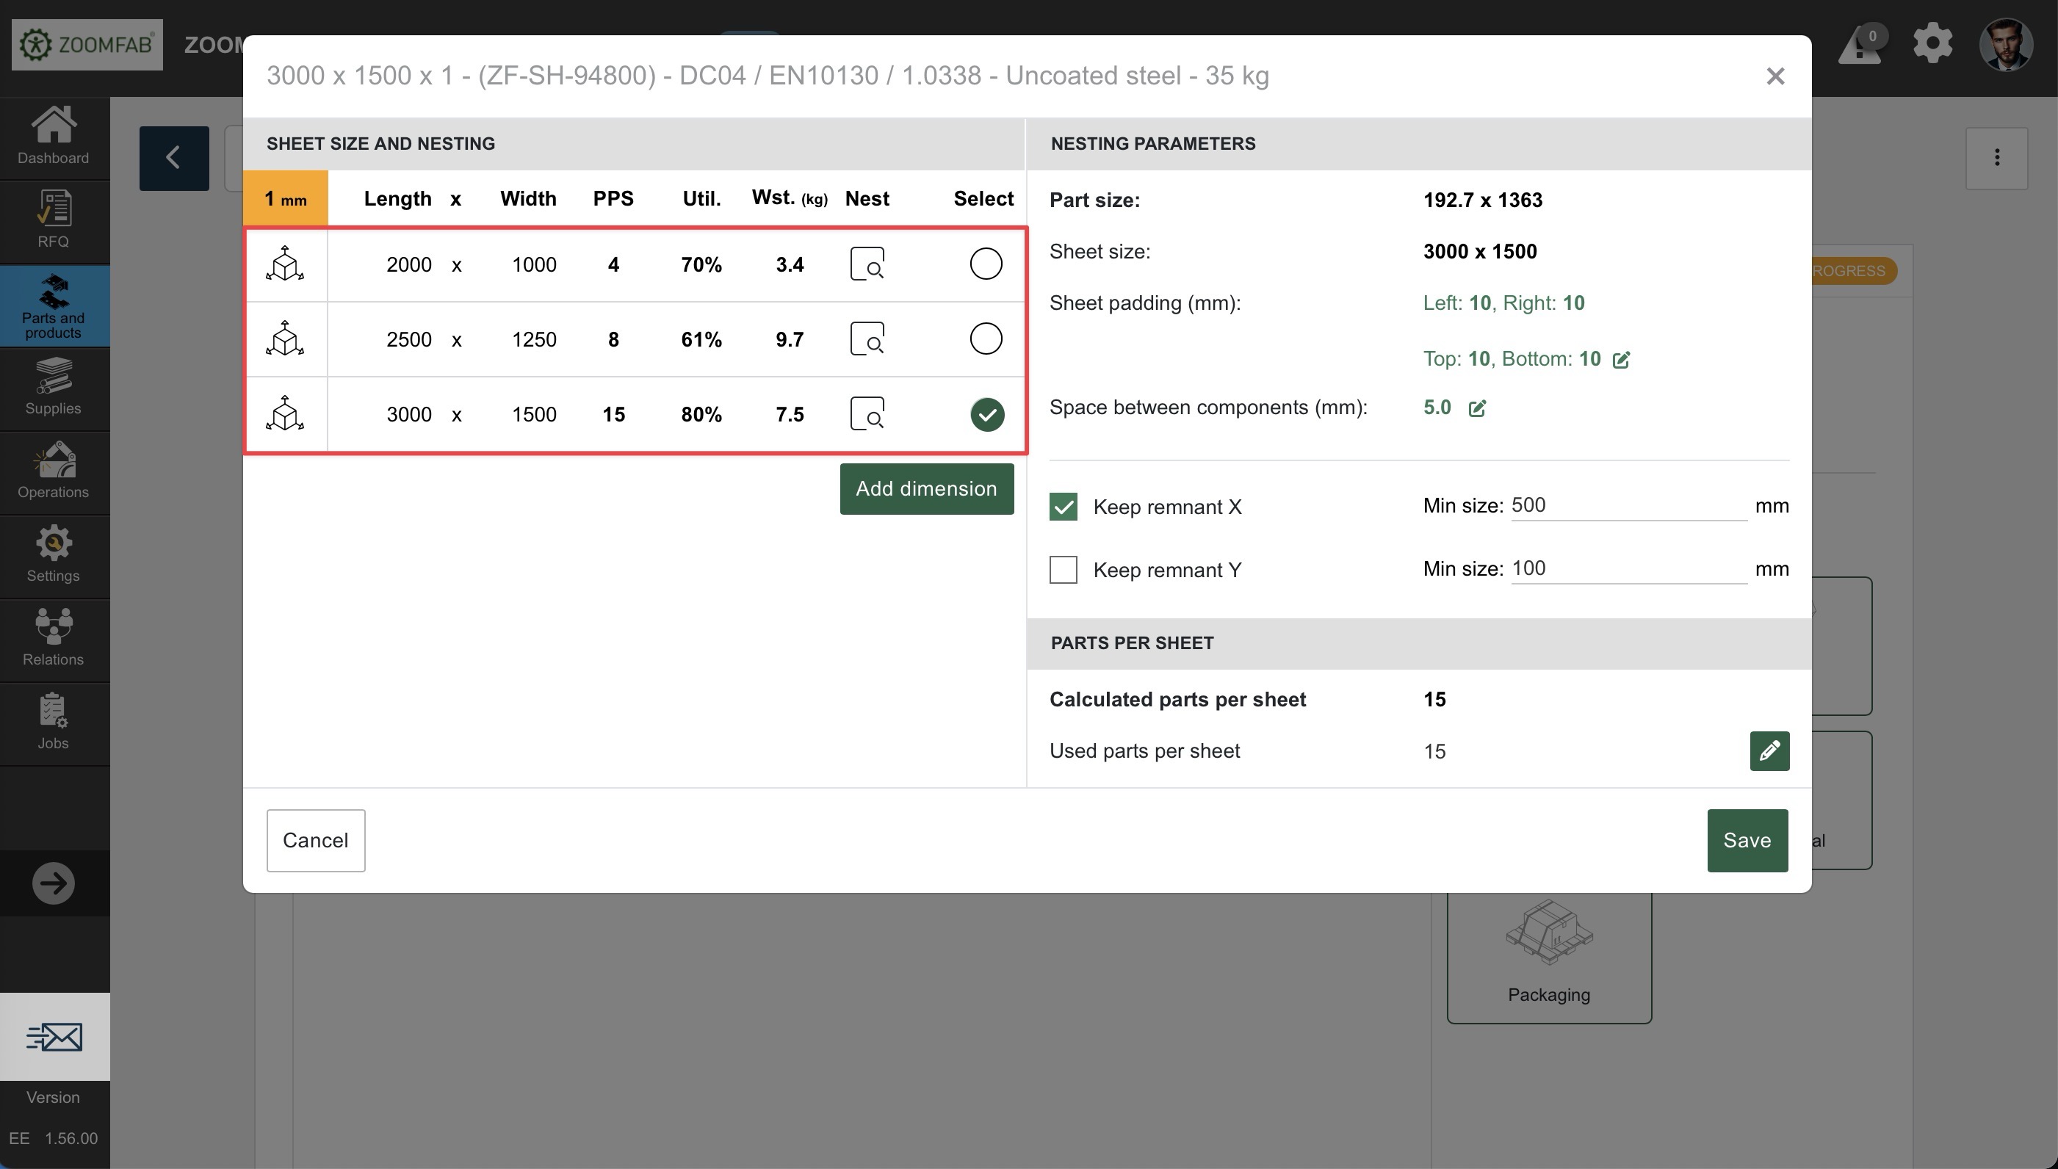Select the 2000 x 1000 sheet size

pos(985,264)
